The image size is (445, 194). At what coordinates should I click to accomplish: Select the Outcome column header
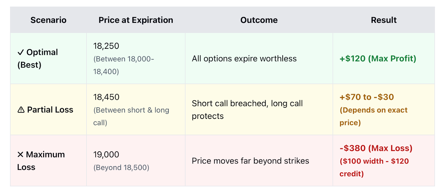click(x=259, y=20)
